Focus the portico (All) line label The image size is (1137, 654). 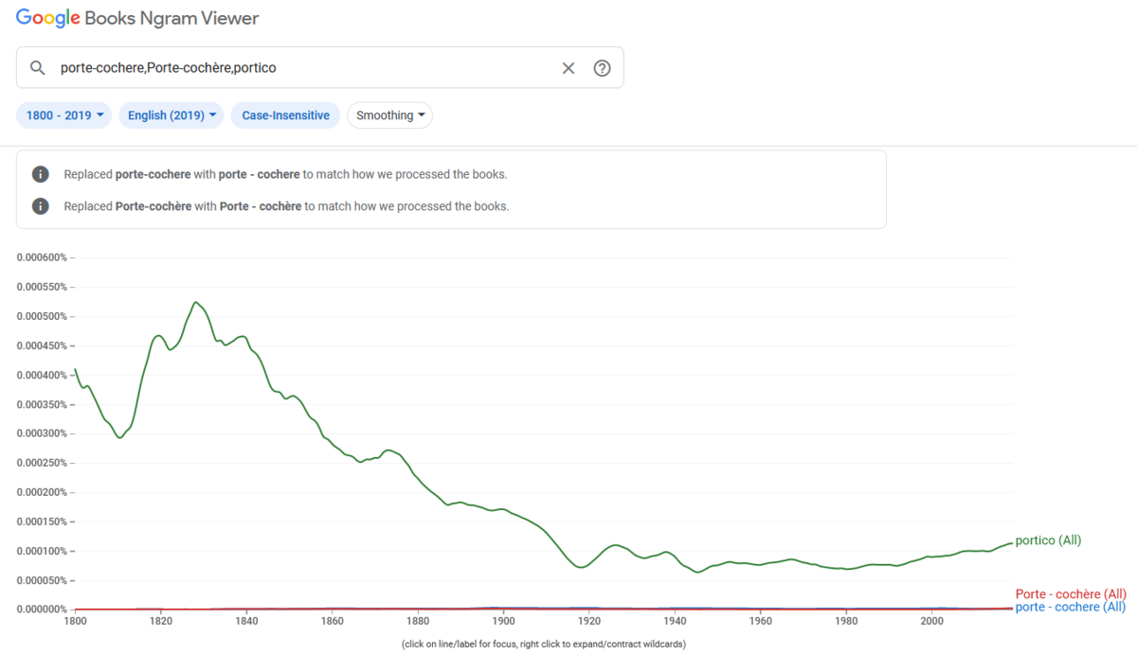coord(1048,540)
